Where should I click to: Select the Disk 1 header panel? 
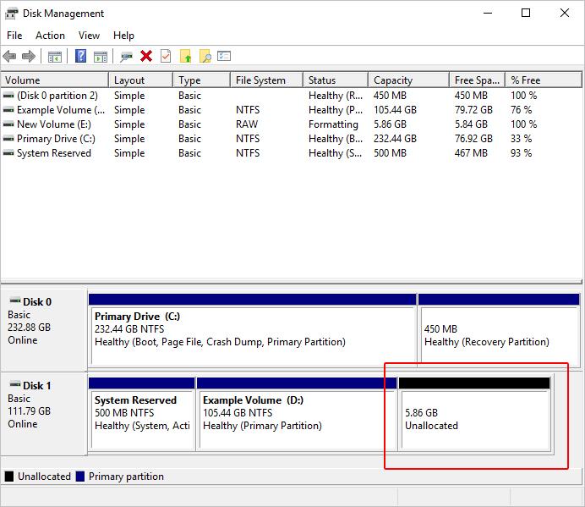click(x=44, y=413)
